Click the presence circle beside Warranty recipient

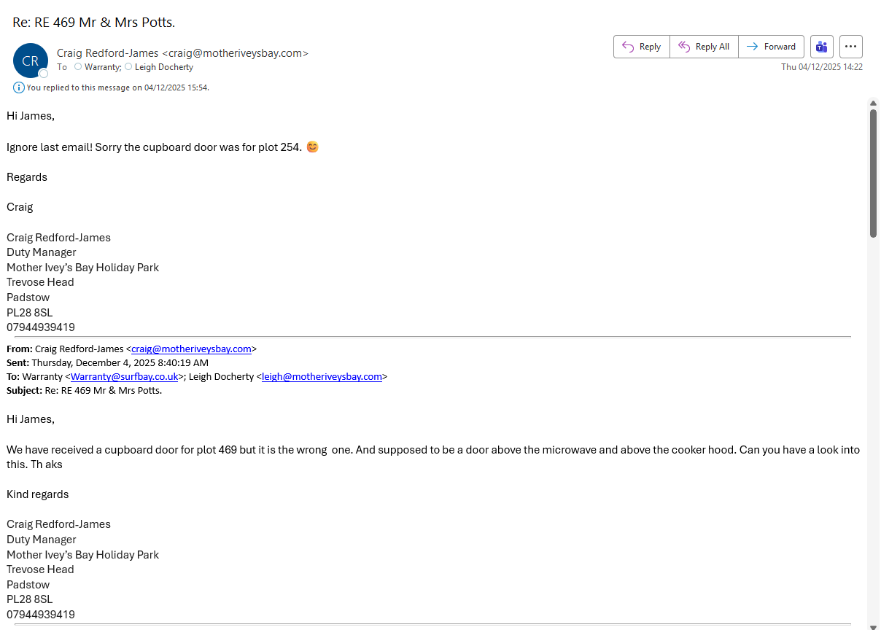78,66
